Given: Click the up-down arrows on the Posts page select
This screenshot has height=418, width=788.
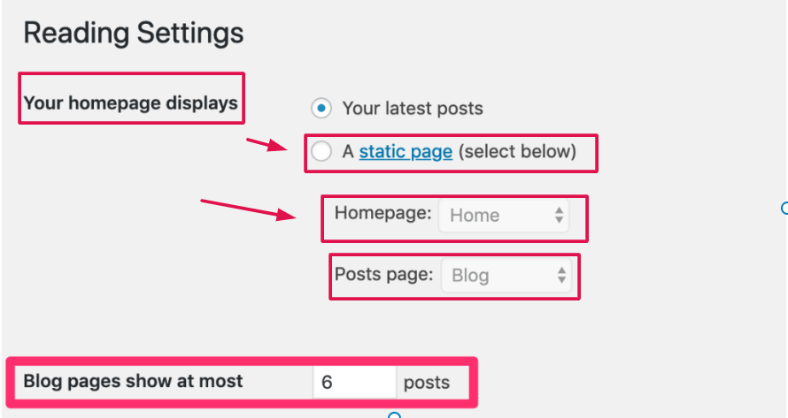Looking at the screenshot, I should [561, 275].
